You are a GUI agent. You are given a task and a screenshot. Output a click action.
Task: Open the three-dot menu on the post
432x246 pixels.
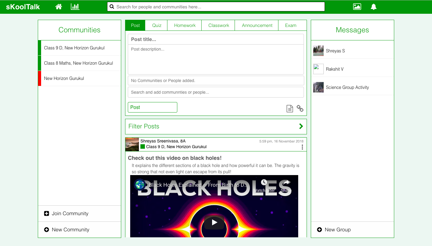[302, 147]
